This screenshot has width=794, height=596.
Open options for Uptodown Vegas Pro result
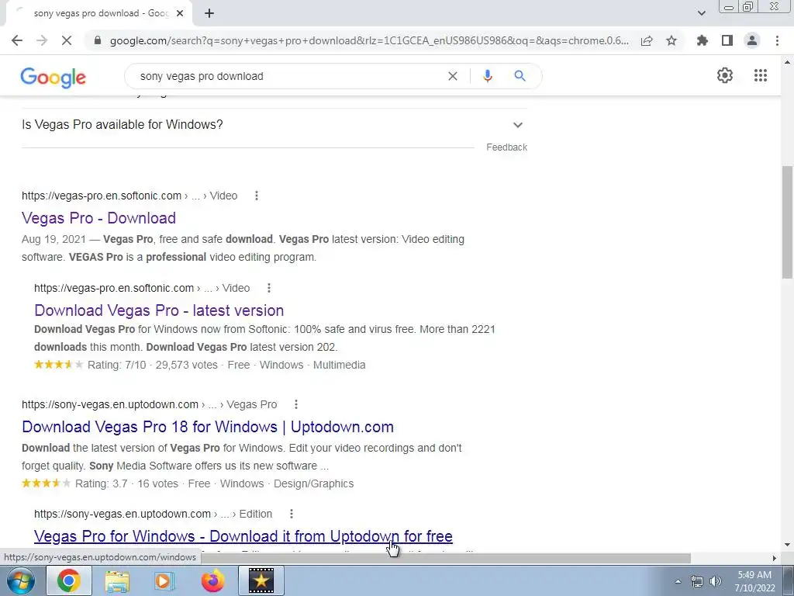click(296, 404)
